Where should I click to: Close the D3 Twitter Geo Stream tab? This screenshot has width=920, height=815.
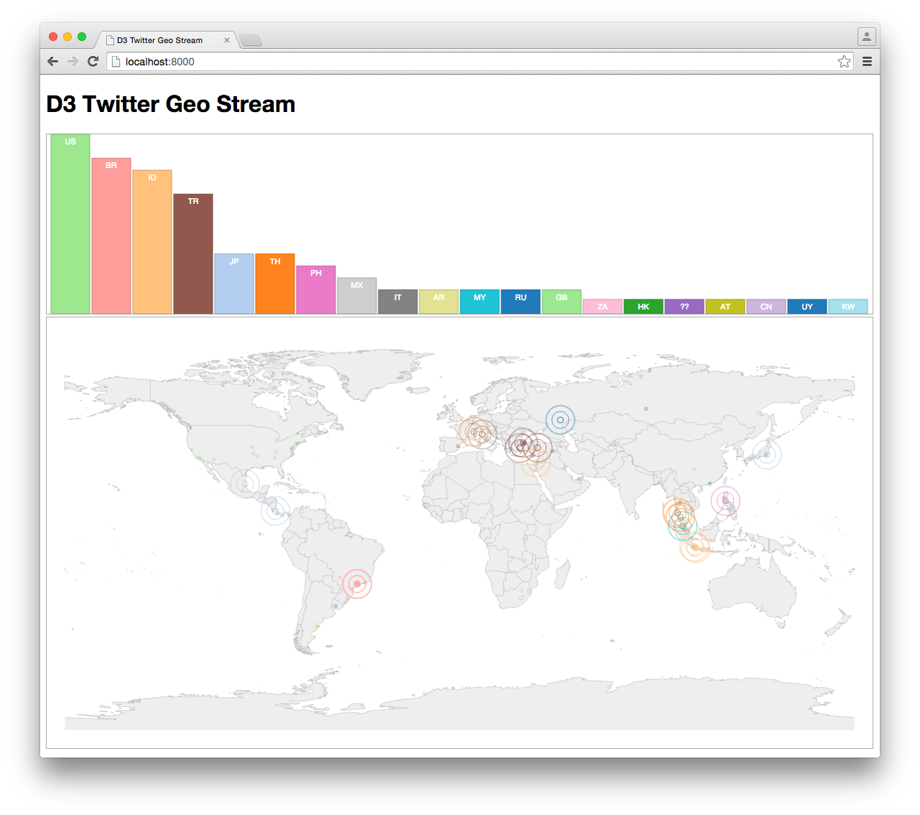click(x=227, y=40)
